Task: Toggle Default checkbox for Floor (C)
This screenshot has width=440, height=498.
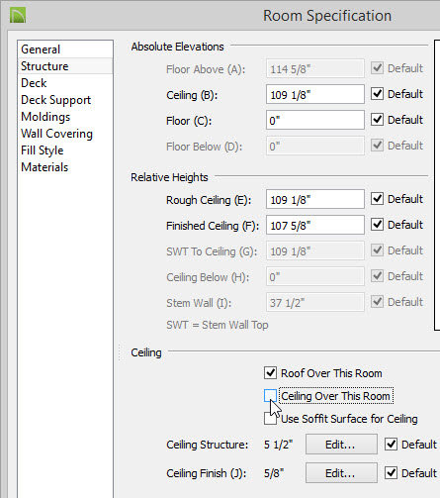Action: click(377, 120)
